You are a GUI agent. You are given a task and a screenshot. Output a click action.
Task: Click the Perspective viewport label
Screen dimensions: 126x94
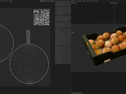pyautogui.click(x=74, y=3)
